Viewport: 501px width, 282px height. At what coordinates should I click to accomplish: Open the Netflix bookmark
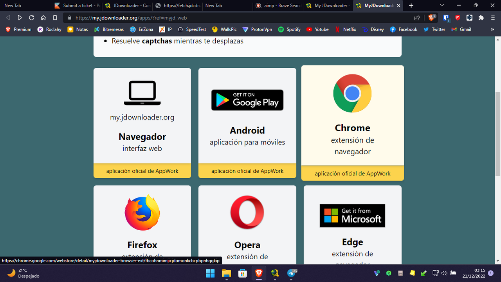[x=345, y=29]
